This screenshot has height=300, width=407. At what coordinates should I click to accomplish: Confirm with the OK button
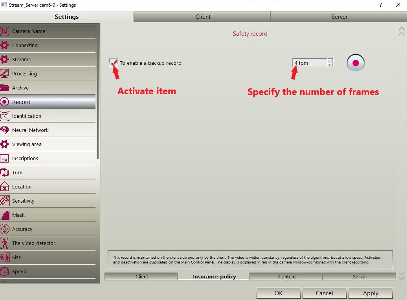point(279,293)
